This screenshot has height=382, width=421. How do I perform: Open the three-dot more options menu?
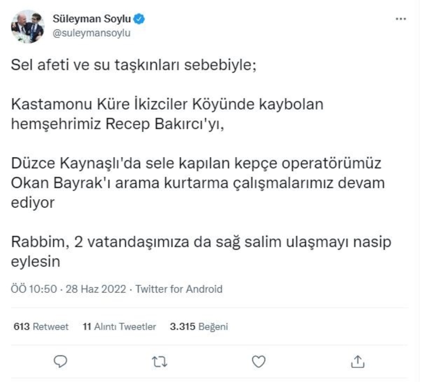[x=401, y=20]
